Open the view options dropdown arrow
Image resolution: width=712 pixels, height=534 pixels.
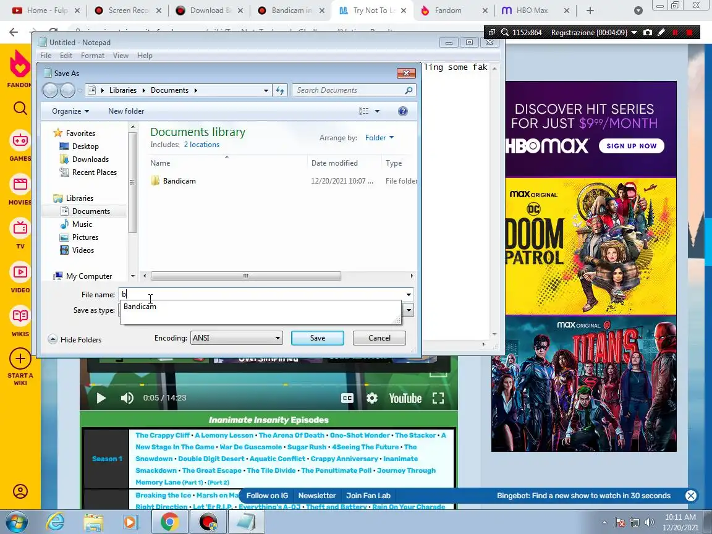point(377,111)
